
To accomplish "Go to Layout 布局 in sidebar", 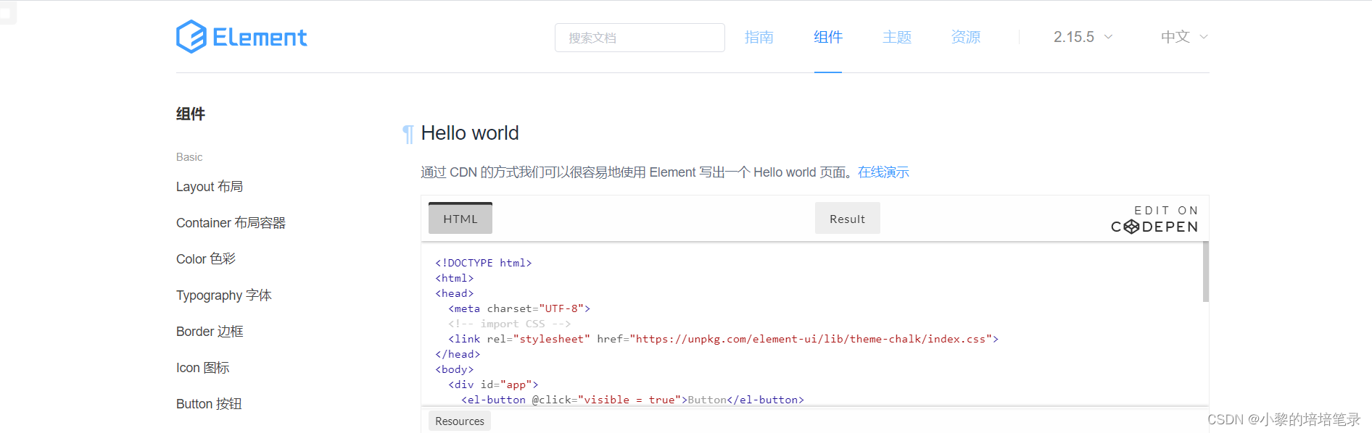I will point(210,187).
